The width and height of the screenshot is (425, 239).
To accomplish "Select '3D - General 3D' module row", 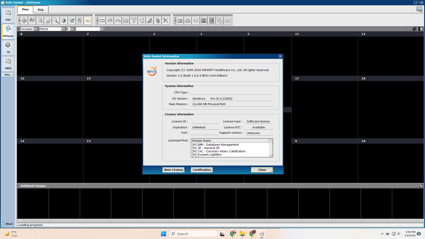I will click(230, 148).
